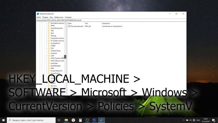The image size is (218, 123).
Task: Expand the Tpm registry key
Action: [x=47, y=33]
